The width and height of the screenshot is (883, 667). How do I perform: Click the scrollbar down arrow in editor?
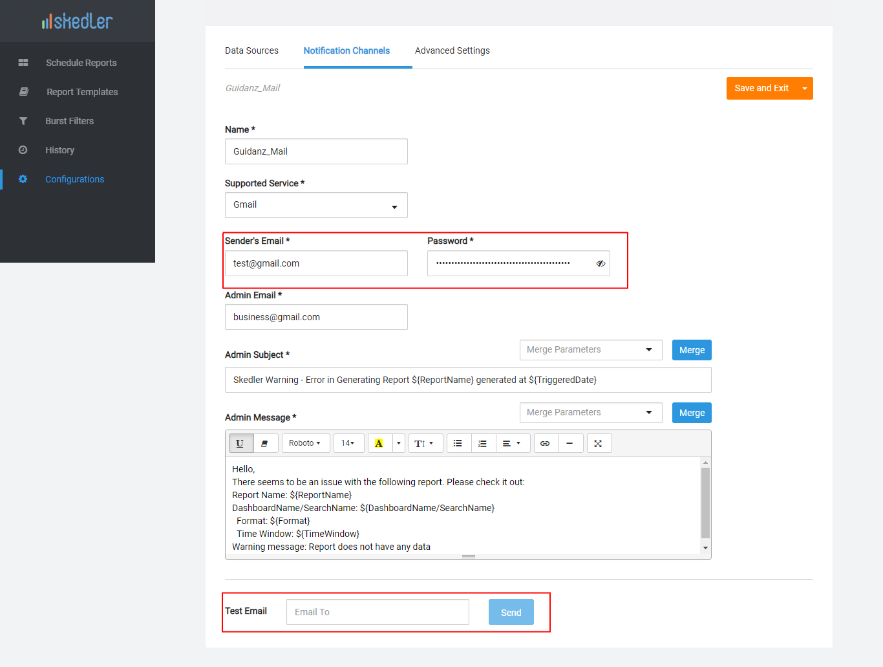(705, 548)
